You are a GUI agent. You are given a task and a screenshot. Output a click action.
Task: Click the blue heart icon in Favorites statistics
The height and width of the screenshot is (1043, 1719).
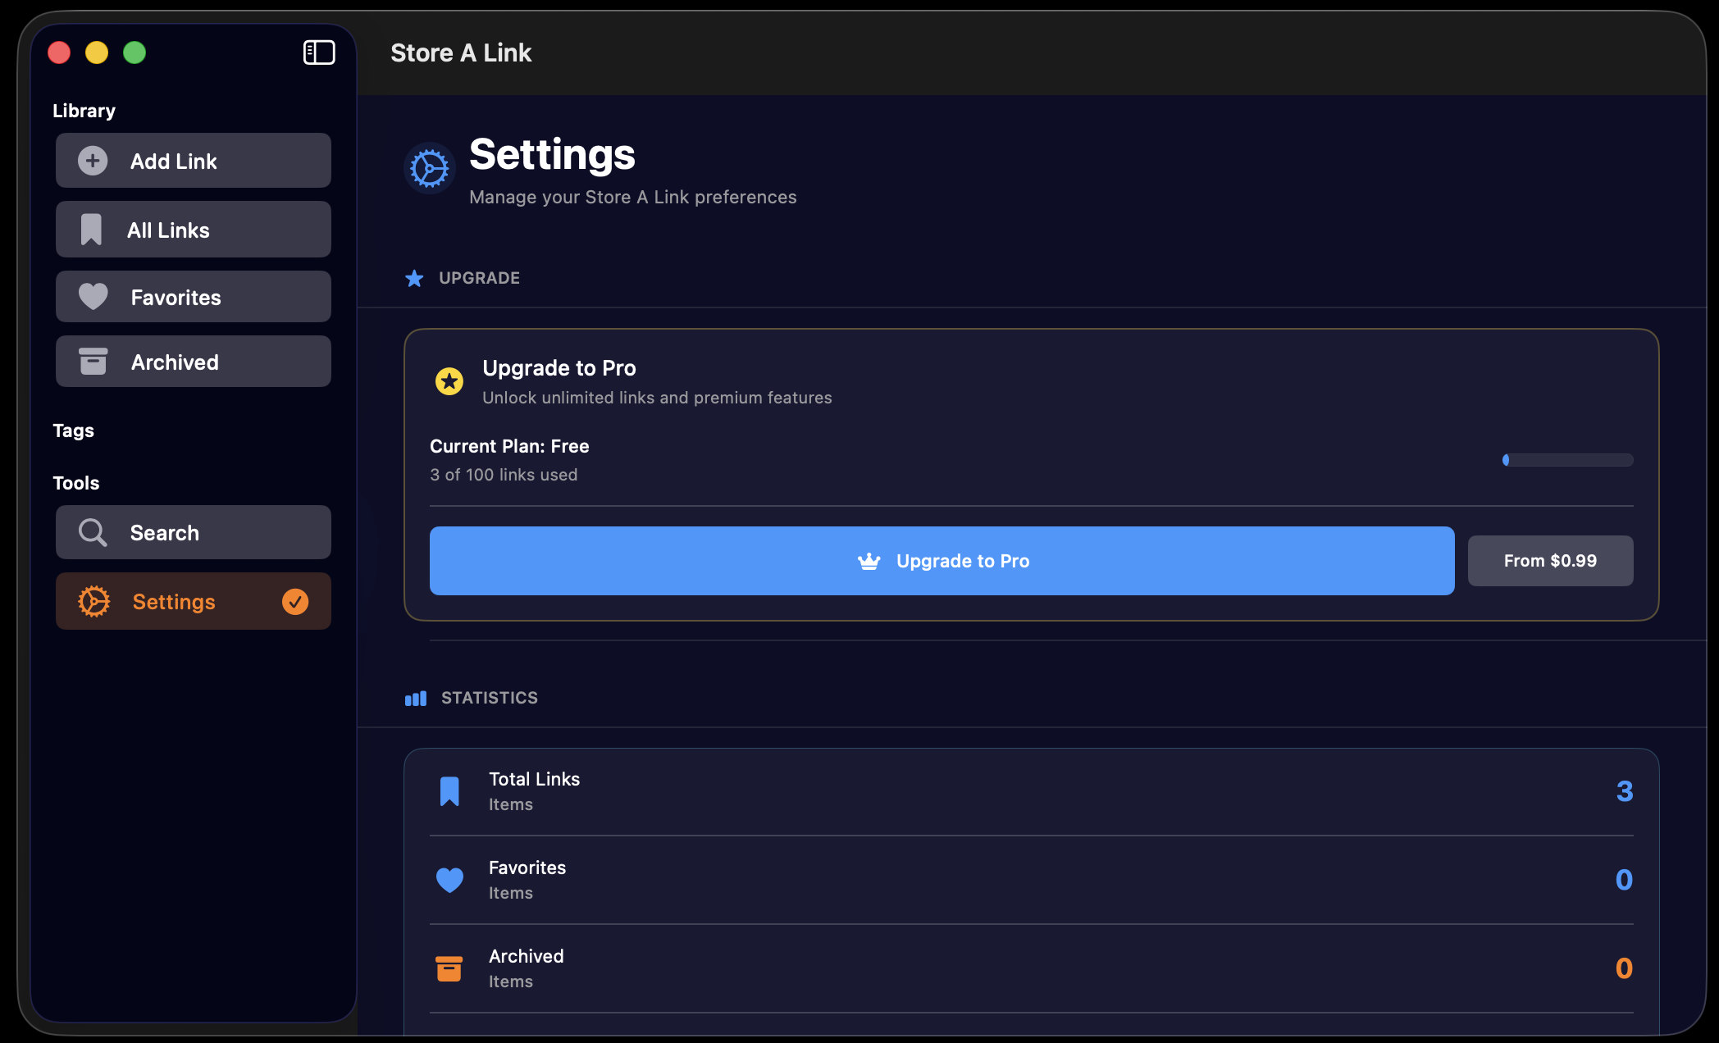(449, 880)
